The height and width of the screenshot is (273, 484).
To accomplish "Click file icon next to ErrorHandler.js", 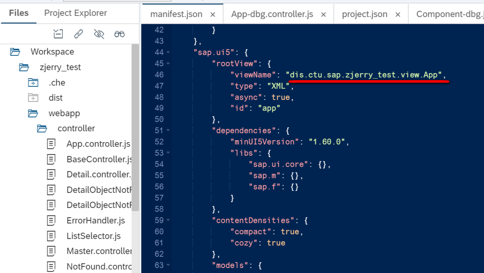I will coord(51,221).
